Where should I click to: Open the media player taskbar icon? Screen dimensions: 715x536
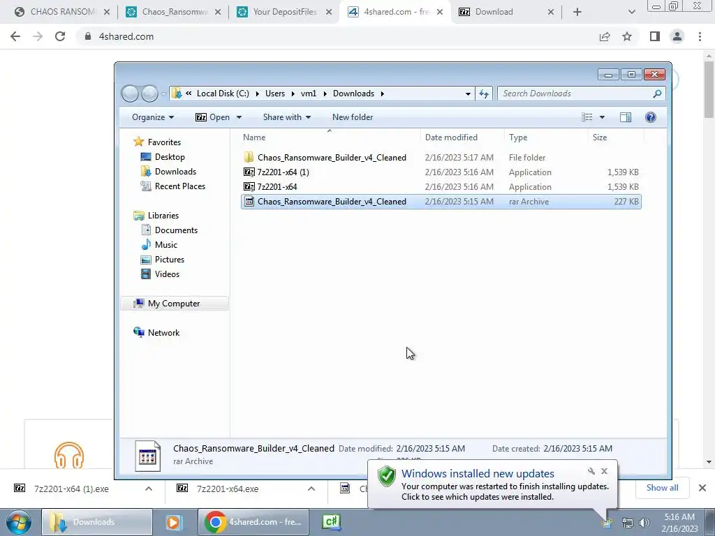(173, 522)
